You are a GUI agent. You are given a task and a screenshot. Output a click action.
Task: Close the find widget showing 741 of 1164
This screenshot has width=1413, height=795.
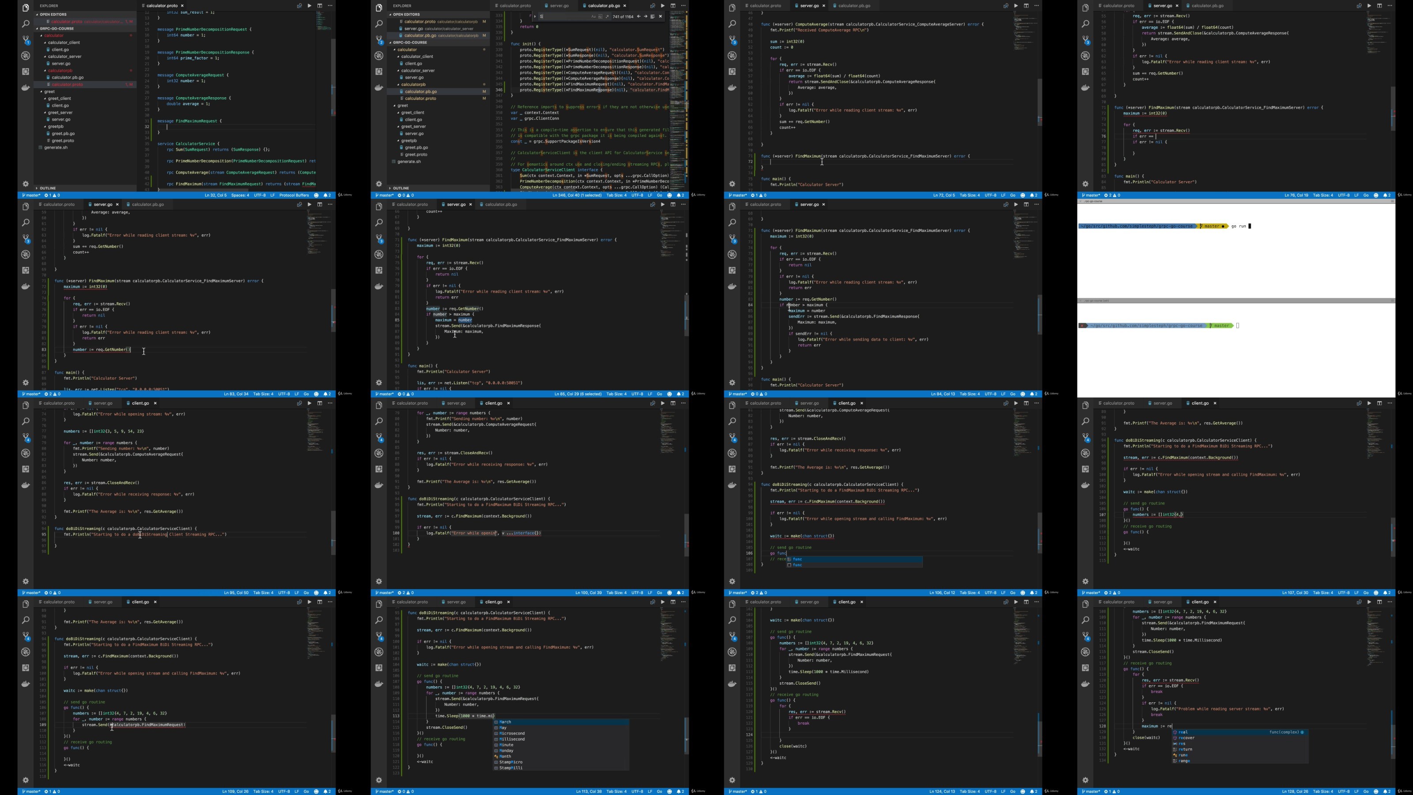point(661,16)
